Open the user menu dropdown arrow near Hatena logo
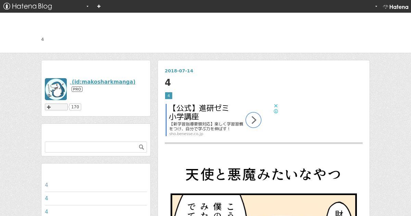Viewport: 411px width, 216px height. point(376,6)
